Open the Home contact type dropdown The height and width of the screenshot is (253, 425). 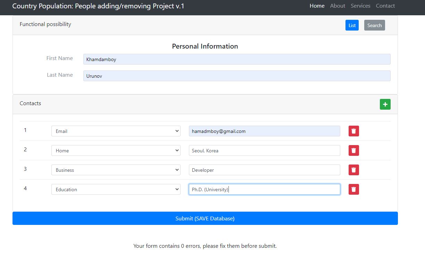pos(116,151)
